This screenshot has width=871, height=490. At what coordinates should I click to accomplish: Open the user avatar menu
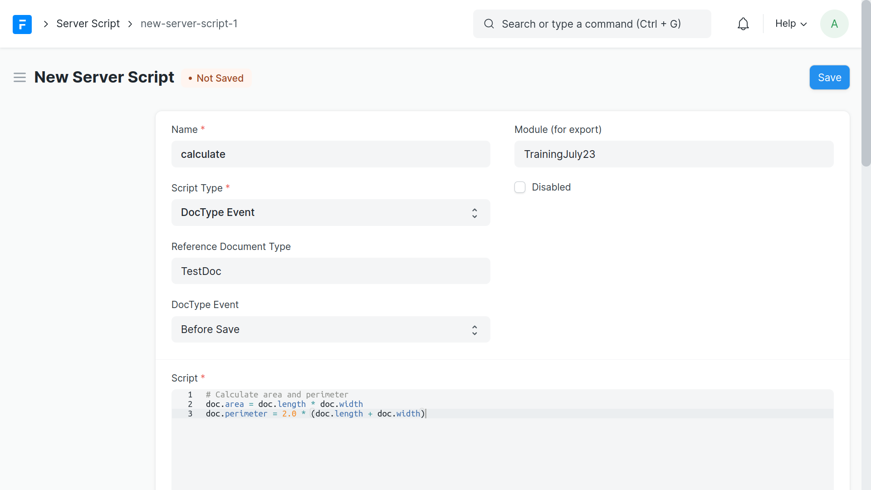click(x=834, y=24)
